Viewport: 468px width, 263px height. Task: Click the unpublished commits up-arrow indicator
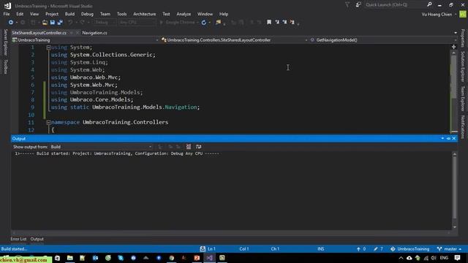point(361,249)
